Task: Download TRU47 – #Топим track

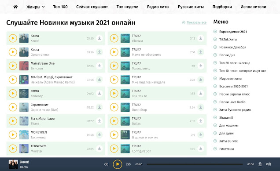Action: (x=201, y=38)
